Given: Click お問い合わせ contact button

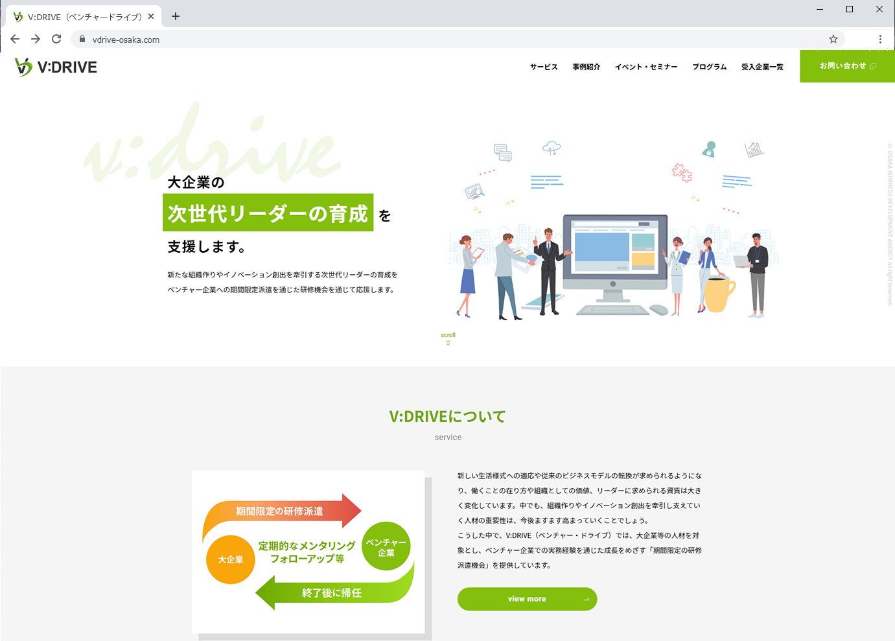Looking at the screenshot, I should (847, 66).
